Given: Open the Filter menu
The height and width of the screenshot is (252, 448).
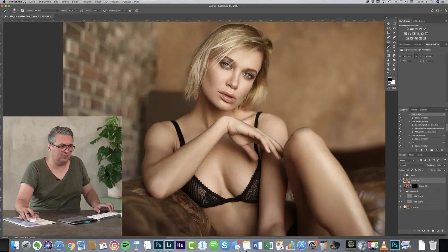Looking at the screenshot, I should point(98,2).
